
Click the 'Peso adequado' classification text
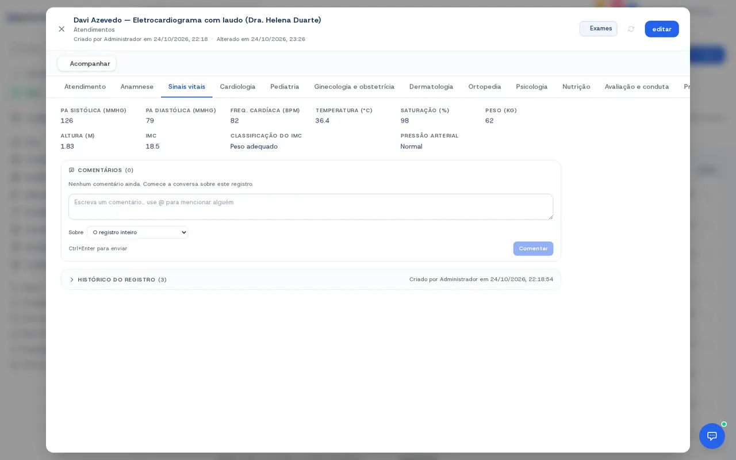tap(254, 147)
